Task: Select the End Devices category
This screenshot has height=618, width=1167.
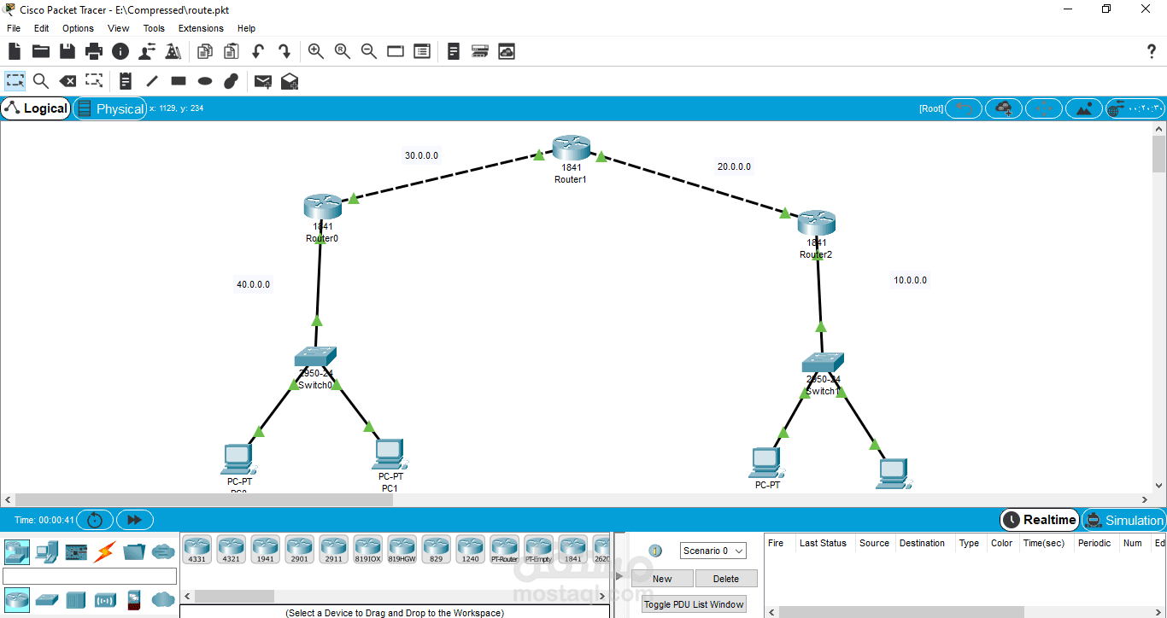Action: pos(46,551)
